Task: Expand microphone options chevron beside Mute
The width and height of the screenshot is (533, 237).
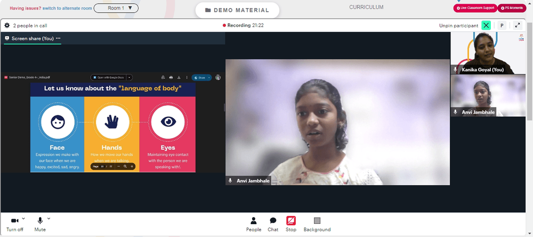Action: [x=49, y=218]
